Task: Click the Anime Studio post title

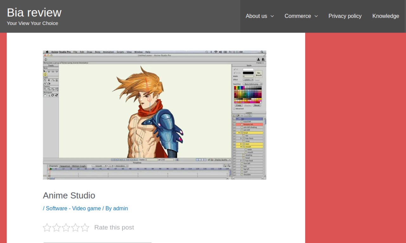Action: pyautogui.click(x=69, y=195)
